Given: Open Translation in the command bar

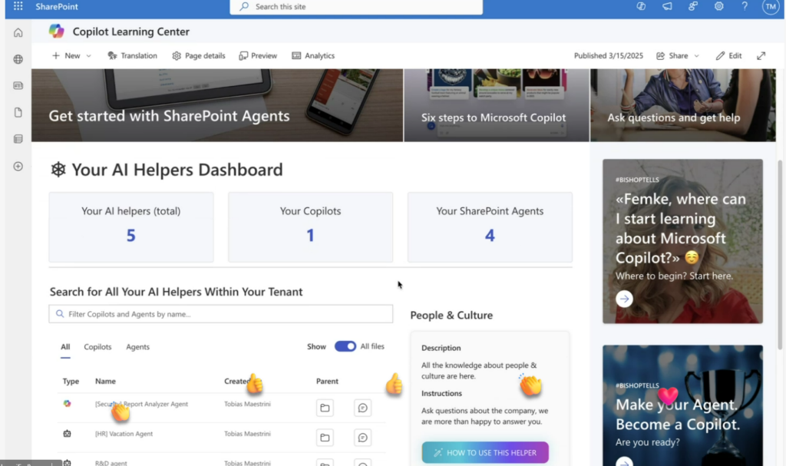Looking at the screenshot, I should pyautogui.click(x=133, y=56).
